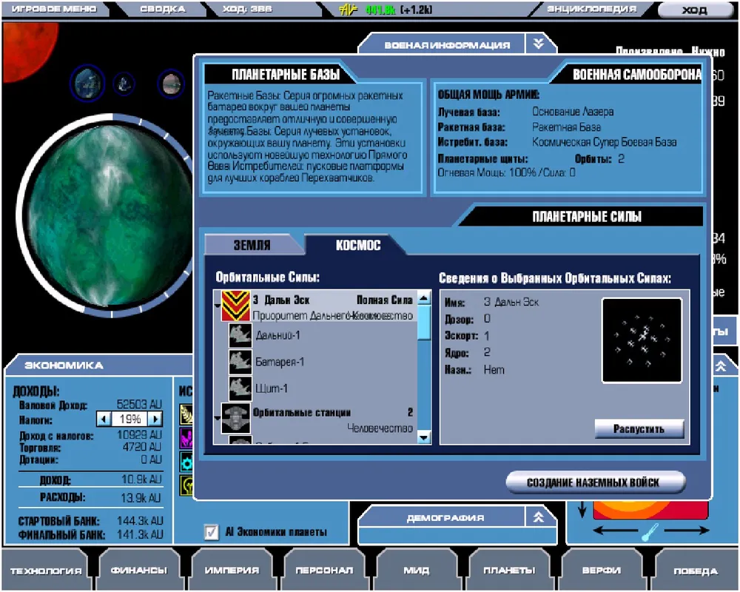Screen dimensions: 740x592
Task: Select the Батарея-1 ship icon
Action: (x=239, y=363)
